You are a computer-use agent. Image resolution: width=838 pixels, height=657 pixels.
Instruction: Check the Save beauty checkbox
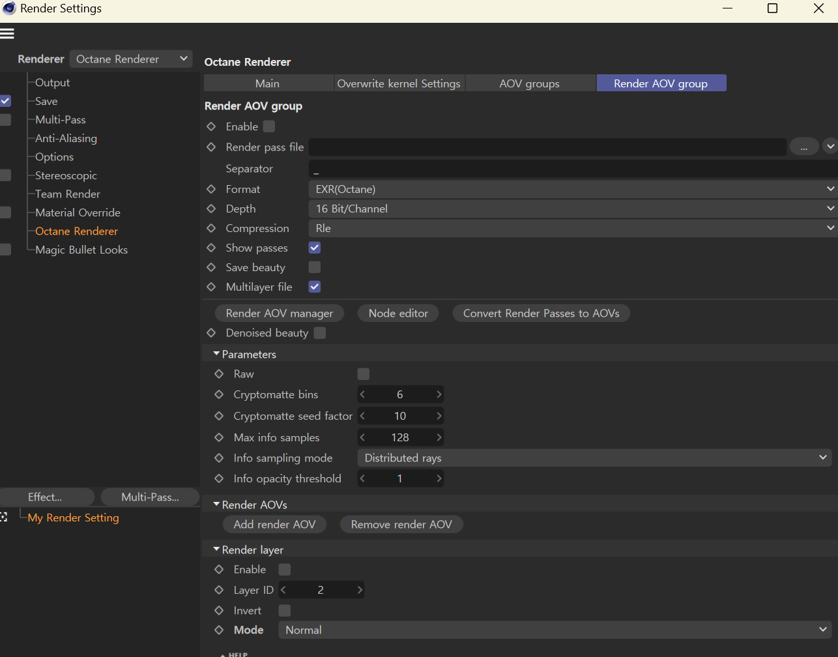pyautogui.click(x=315, y=267)
